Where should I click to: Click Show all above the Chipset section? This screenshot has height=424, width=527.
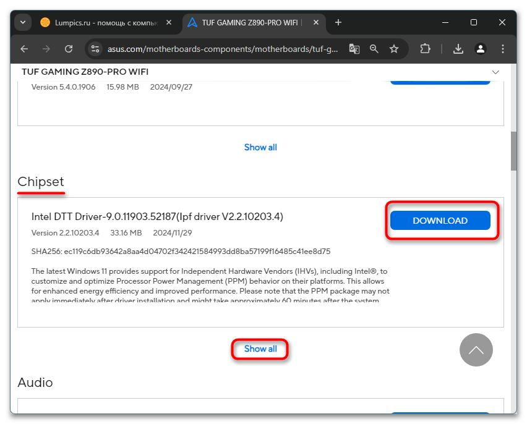click(x=260, y=147)
